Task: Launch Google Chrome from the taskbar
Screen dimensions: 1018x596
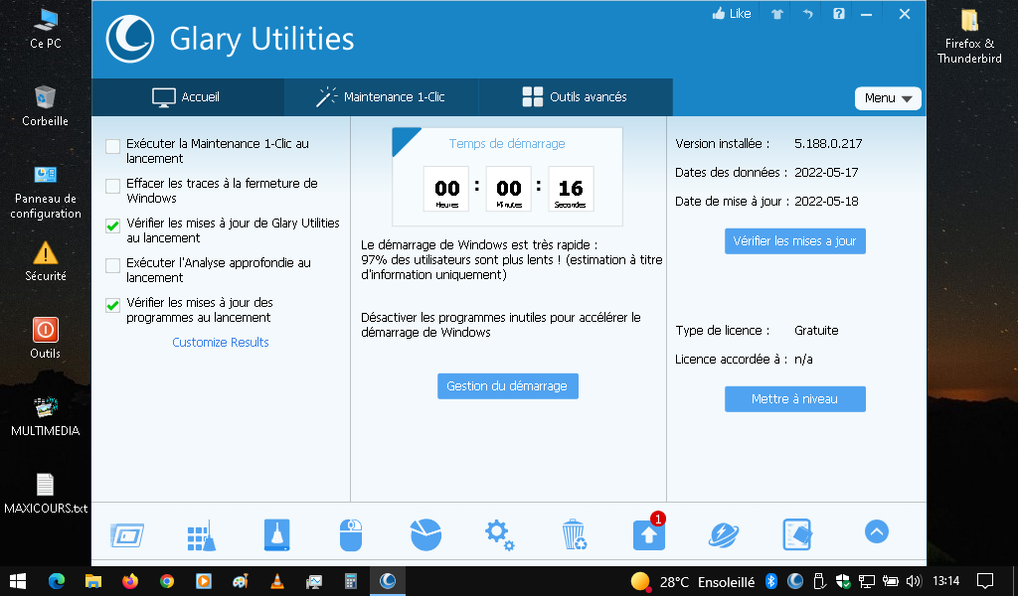Action: coord(167,581)
